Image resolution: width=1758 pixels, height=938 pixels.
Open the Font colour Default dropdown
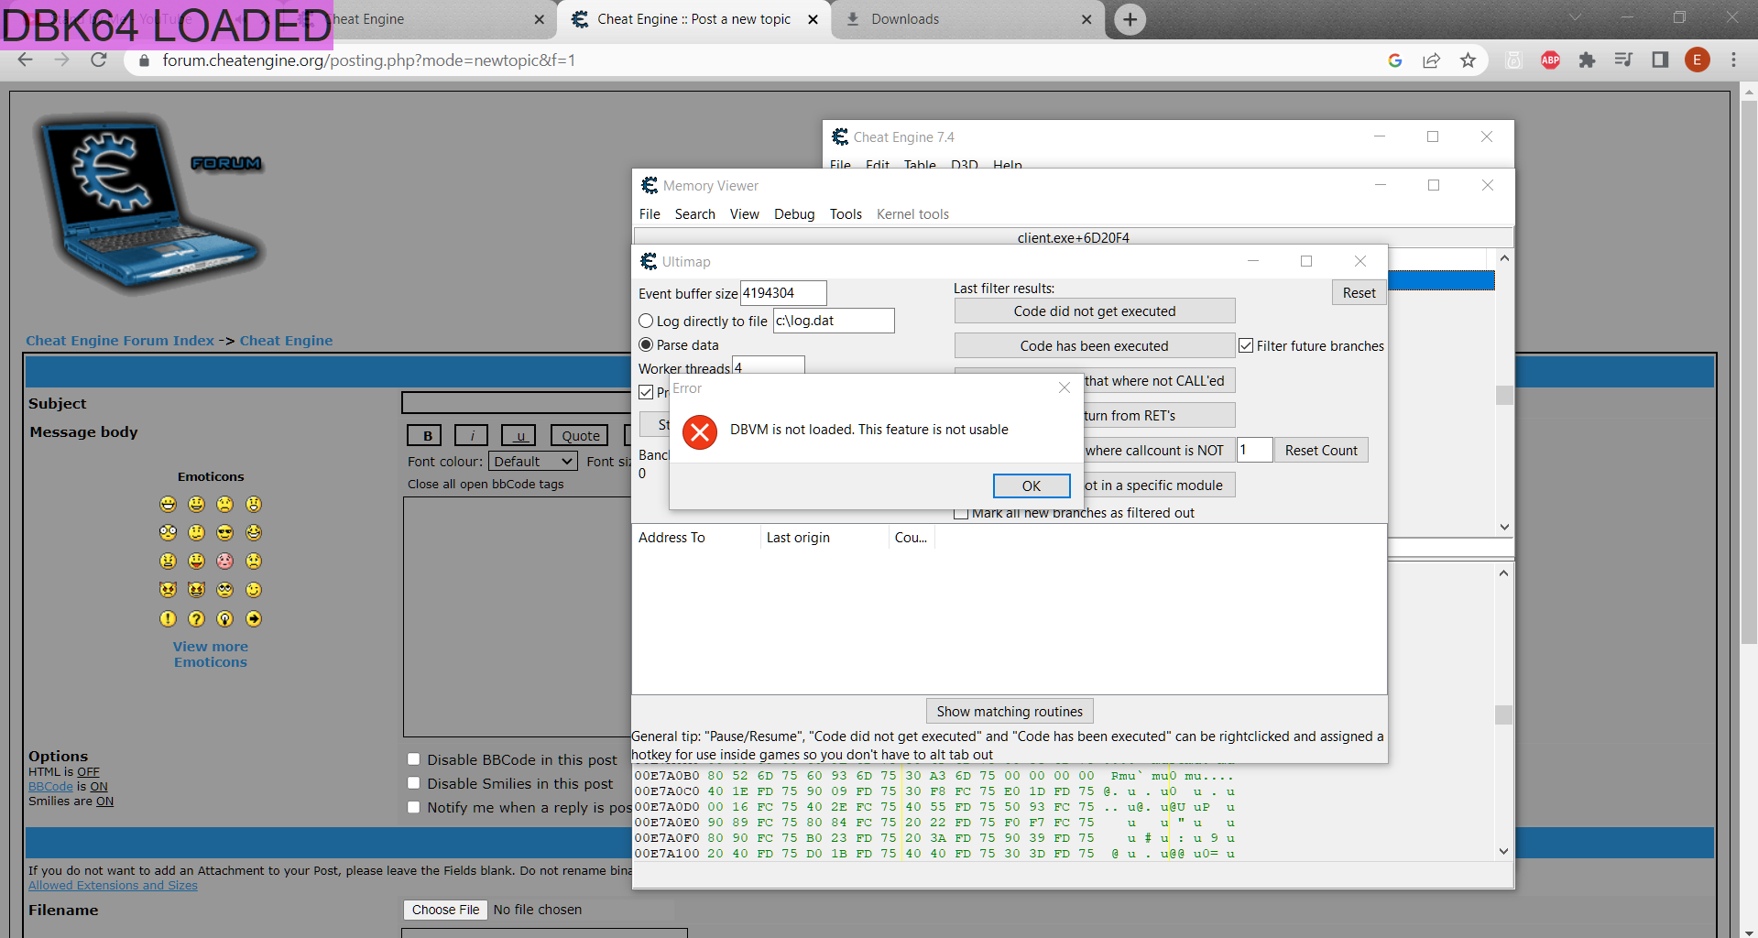pos(532,461)
